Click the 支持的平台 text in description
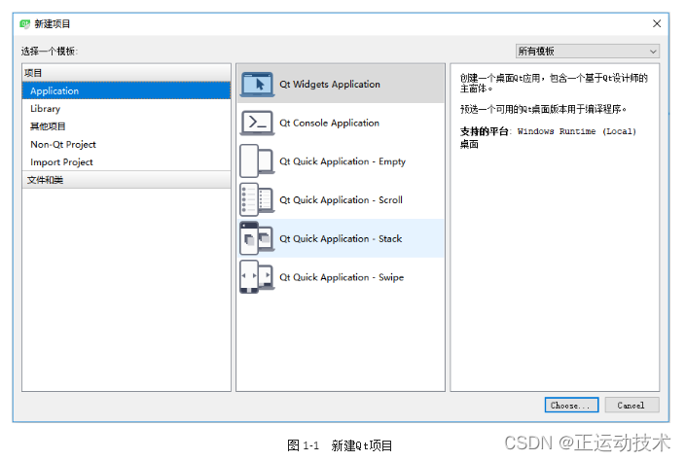This screenshot has height=461, width=686. pos(485,131)
